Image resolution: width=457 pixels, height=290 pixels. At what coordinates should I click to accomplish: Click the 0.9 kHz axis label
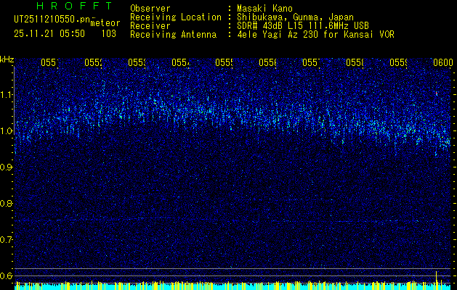tap(7, 167)
